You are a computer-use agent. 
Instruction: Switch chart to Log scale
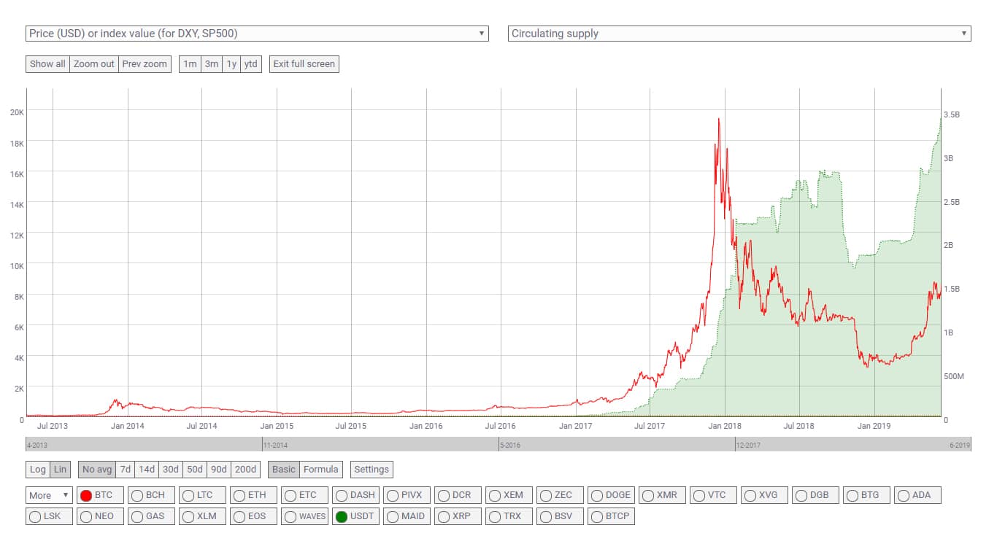click(x=38, y=470)
